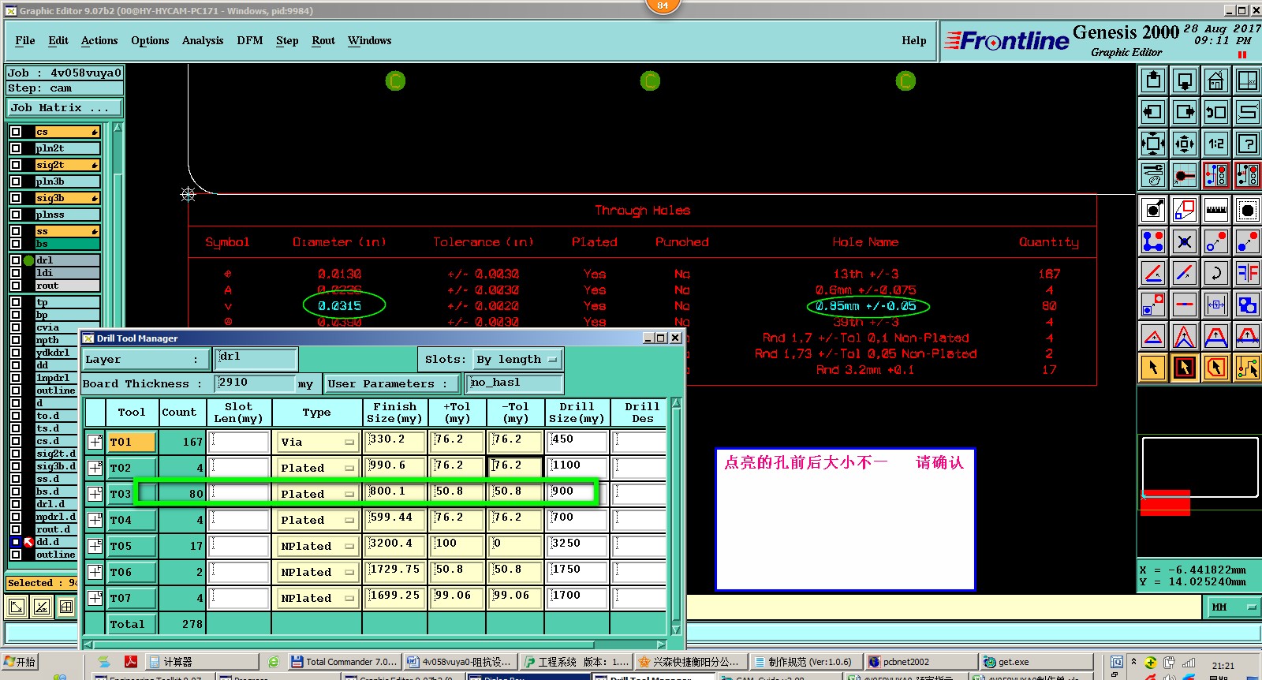Viewport: 1262px width, 680px height.
Task: Click the T02 tool button
Action: [132, 468]
